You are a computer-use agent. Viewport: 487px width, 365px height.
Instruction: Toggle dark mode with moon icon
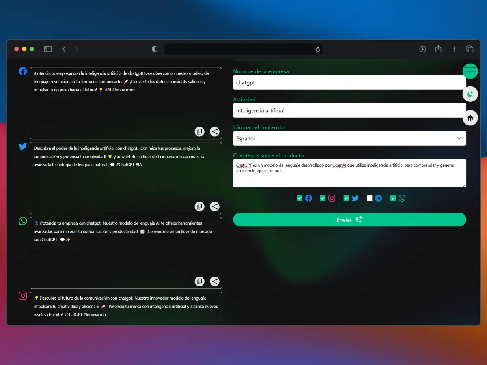click(x=470, y=94)
